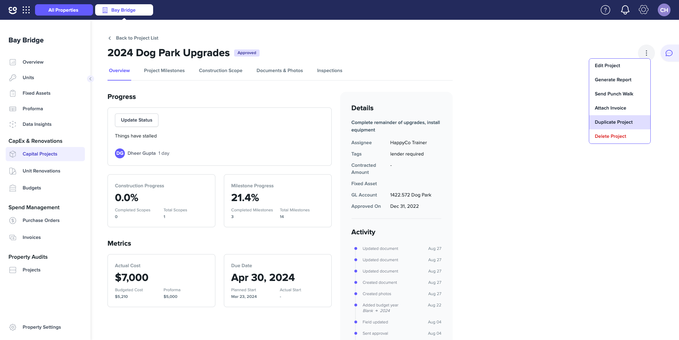Choose Edit Project from the menu
The width and height of the screenshot is (679, 340).
(x=620, y=66)
